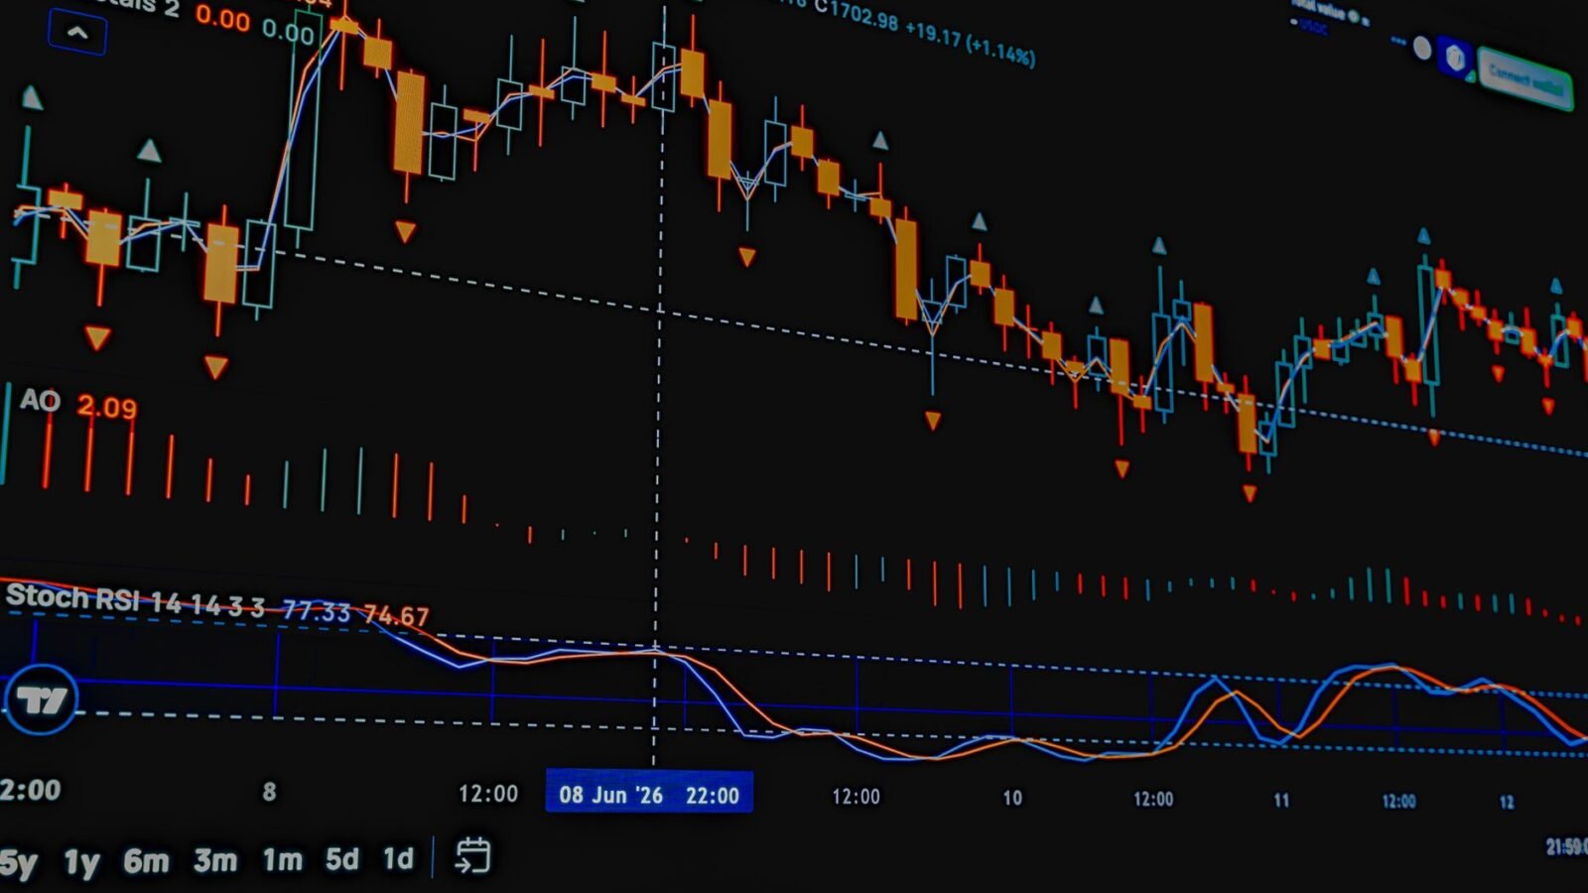Click the orange 0.00 value top left
1588x893 pixels.
point(222,18)
